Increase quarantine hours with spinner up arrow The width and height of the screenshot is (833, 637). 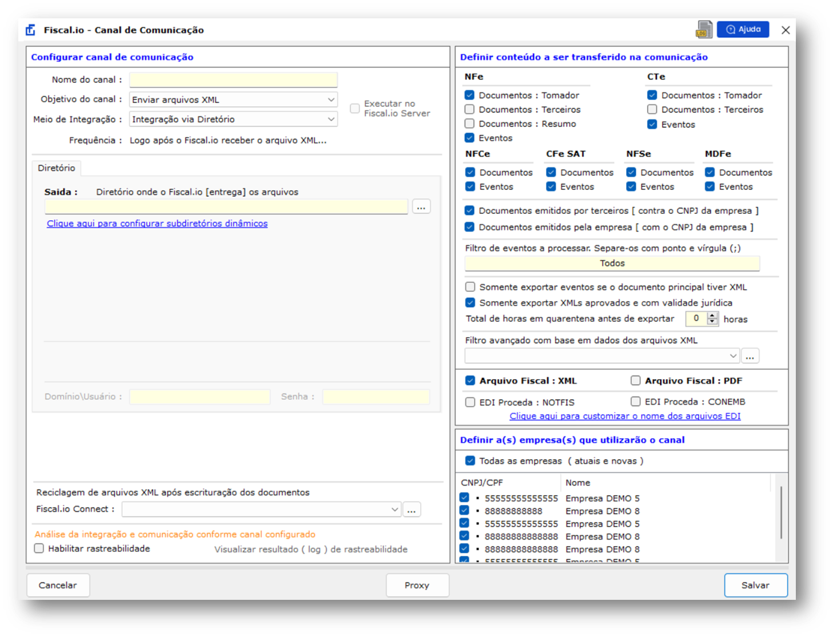(x=712, y=315)
